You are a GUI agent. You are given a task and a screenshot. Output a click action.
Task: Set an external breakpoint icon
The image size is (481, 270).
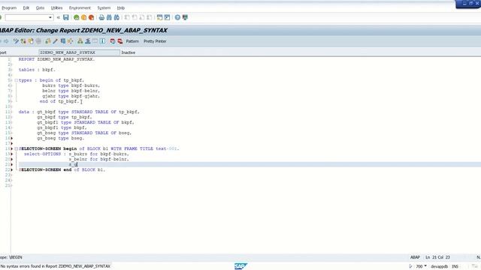click(x=120, y=41)
